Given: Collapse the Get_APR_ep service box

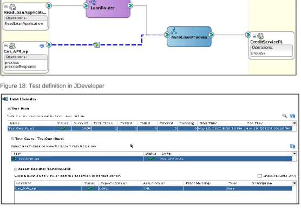Looking at the screenshot, I should pyautogui.click(x=6, y=46).
